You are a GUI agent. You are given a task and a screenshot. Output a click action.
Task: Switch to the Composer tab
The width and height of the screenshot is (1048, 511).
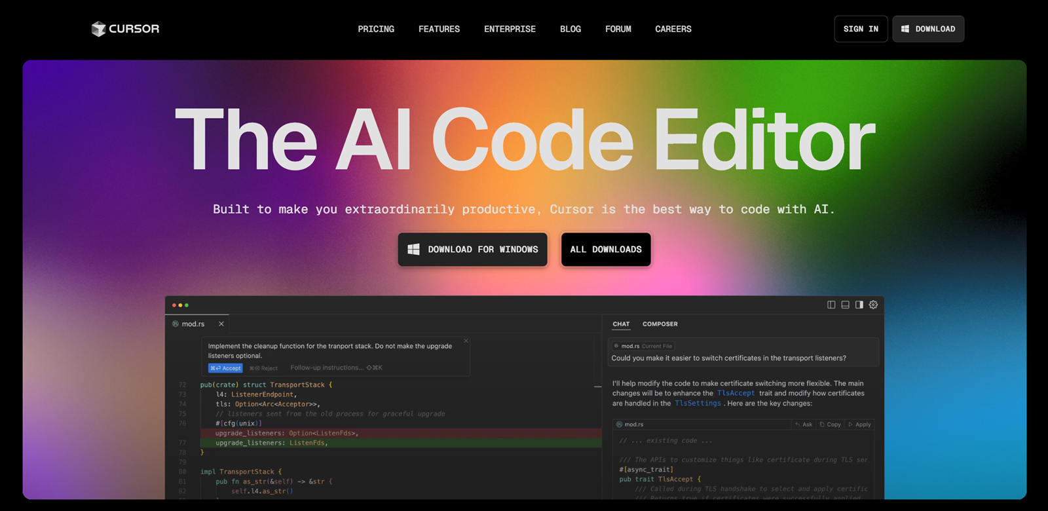[x=660, y=324]
